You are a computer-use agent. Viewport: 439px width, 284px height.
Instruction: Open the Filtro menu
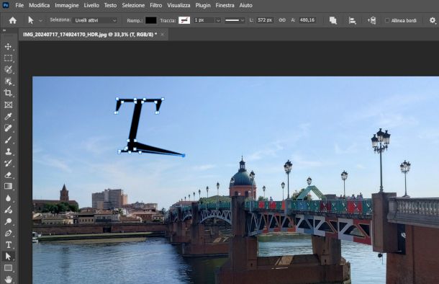coord(156,5)
